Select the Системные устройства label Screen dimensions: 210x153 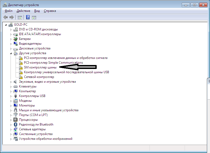click(36, 134)
